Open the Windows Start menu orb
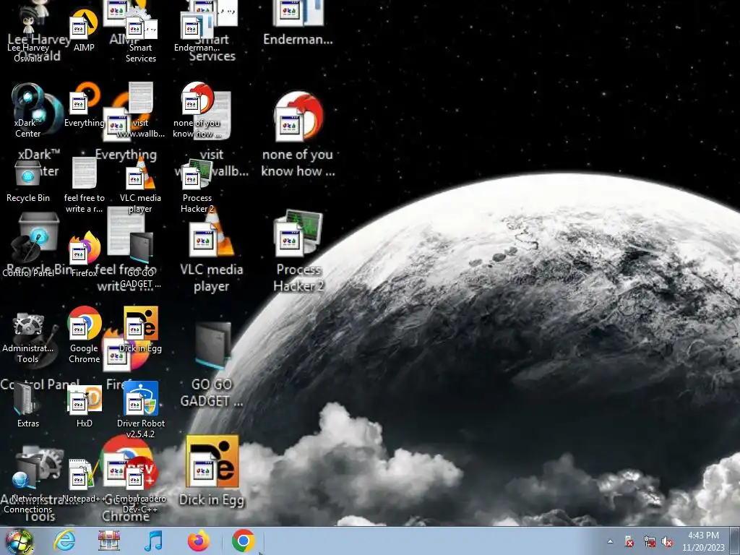 pos(19,541)
